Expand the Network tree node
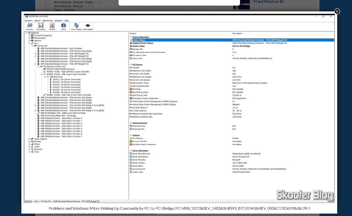The image size is (352, 216). (29, 149)
